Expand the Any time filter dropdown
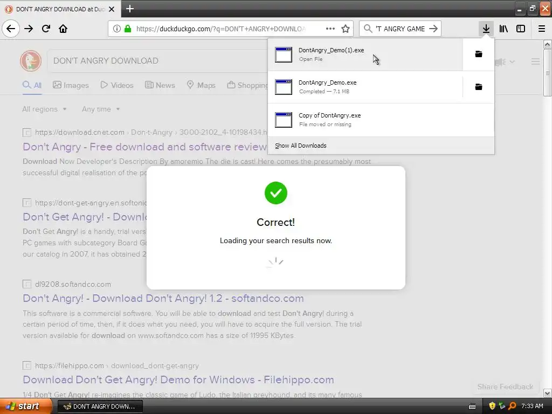The width and height of the screenshot is (552, 414). pos(101,109)
